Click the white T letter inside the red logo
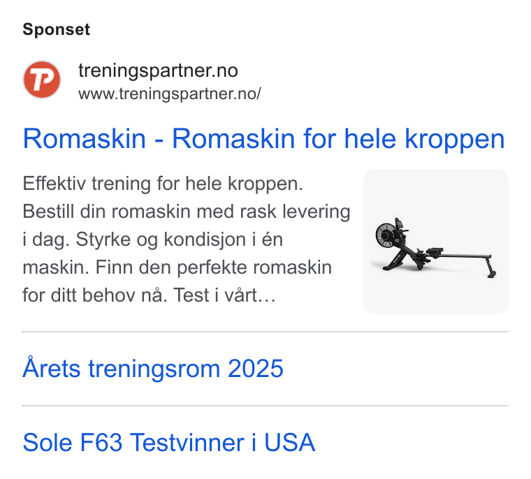Viewport: 531px width, 479px height. [x=38, y=80]
